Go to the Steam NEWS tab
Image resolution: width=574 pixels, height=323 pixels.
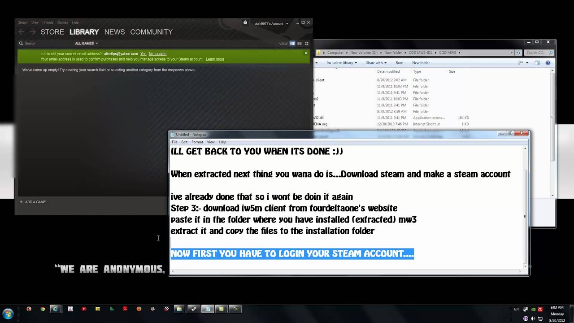point(114,32)
